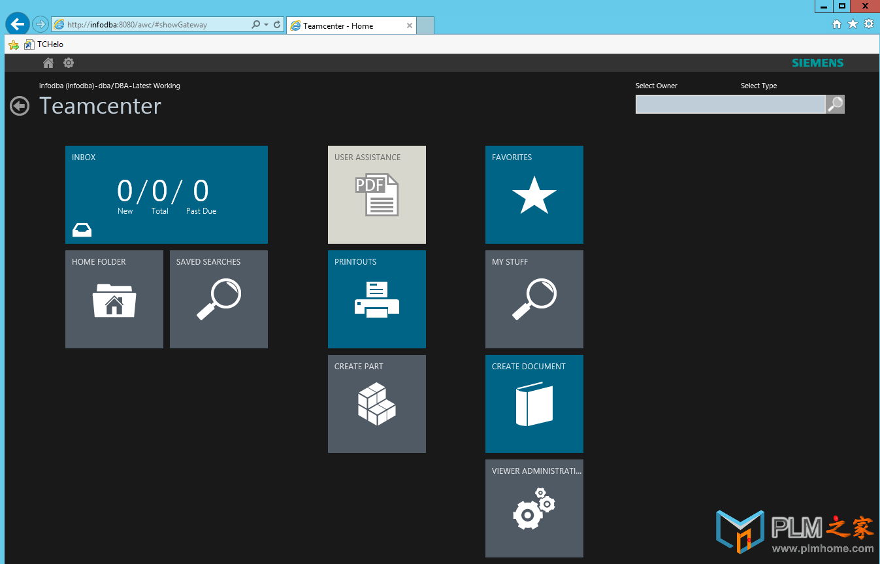Image resolution: width=880 pixels, height=564 pixels.
Task: Select the Teamcenter - Home tab
Action: [x=351, y=25]
